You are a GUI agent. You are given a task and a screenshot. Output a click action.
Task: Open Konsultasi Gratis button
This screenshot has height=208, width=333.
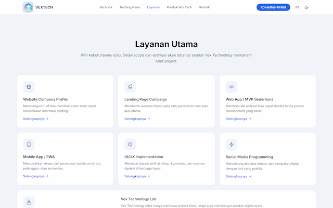(273, 7)
